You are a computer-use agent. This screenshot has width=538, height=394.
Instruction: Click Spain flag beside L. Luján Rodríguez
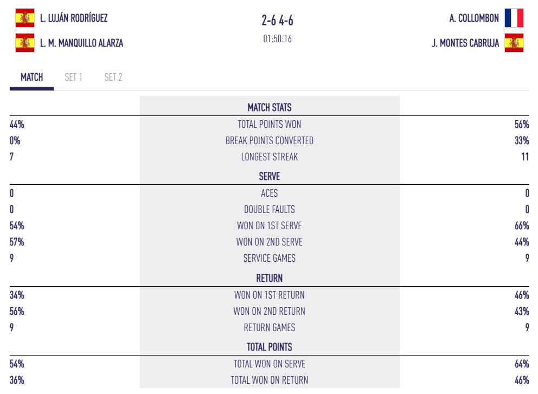point(25,18)
